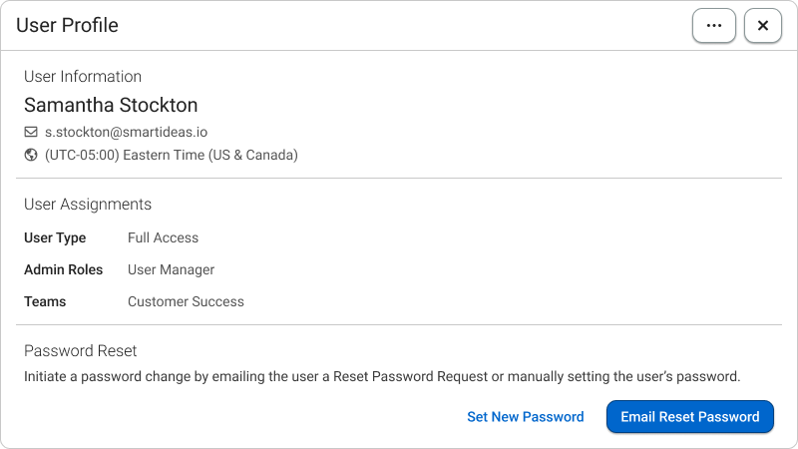Click the Eastern Time zone text

point(172,155)
